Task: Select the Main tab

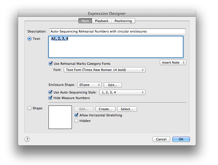Action: pos(85,21)
